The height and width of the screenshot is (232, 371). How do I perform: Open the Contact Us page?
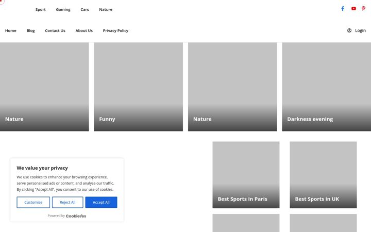coord(55,30)
